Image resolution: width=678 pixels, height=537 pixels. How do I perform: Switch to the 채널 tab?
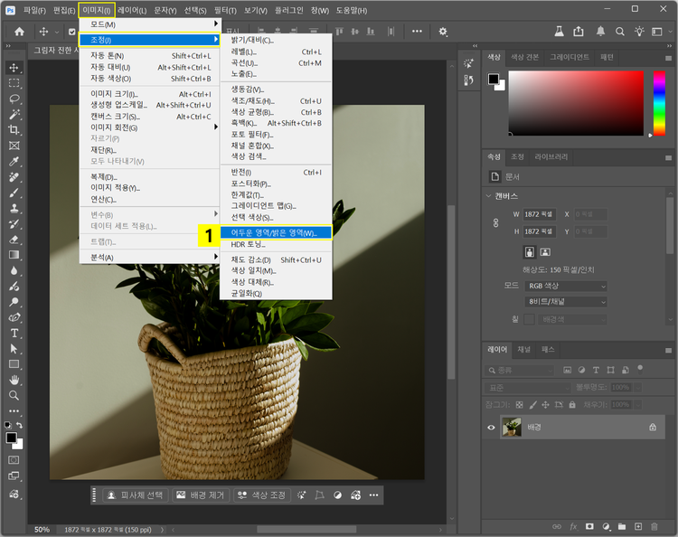click(524, 348)
